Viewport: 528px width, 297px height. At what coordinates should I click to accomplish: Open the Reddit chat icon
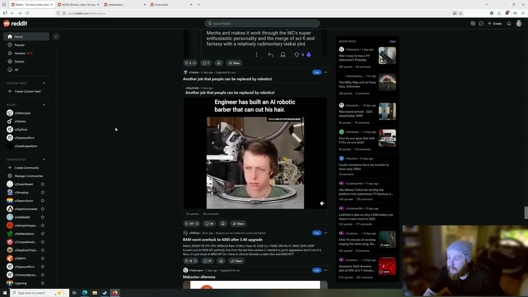click(481, 24)
